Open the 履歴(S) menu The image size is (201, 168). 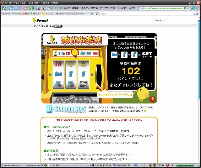(94, 8)
